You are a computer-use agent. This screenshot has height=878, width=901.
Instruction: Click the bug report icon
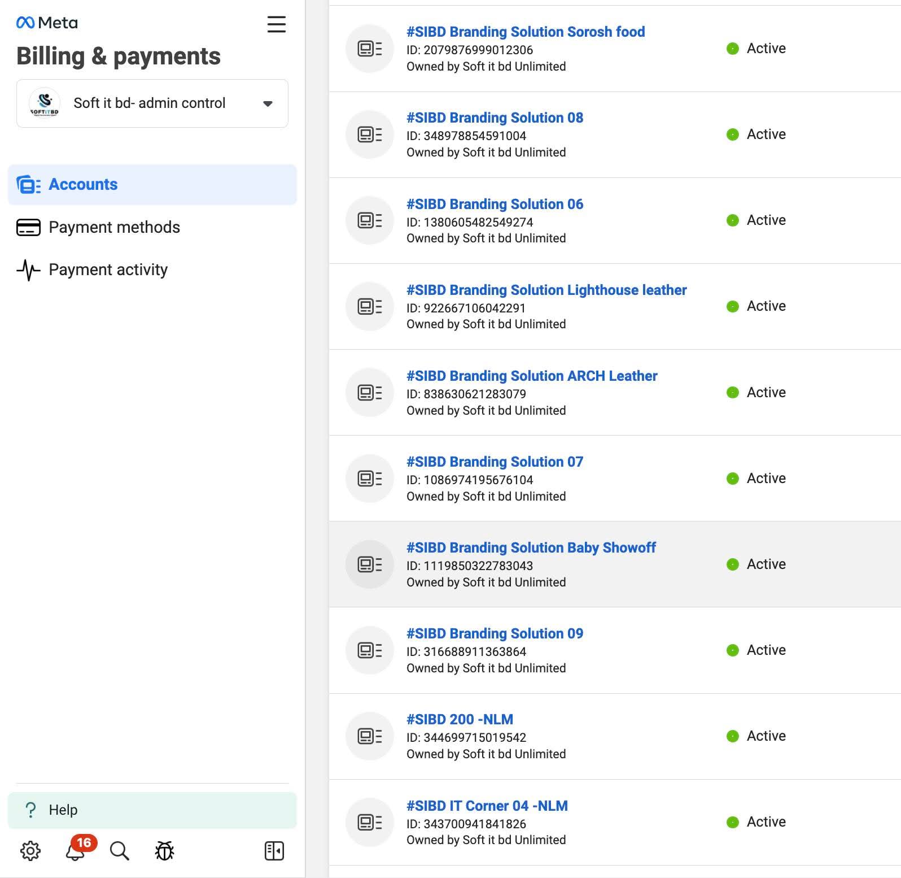(x=164, y=850)
